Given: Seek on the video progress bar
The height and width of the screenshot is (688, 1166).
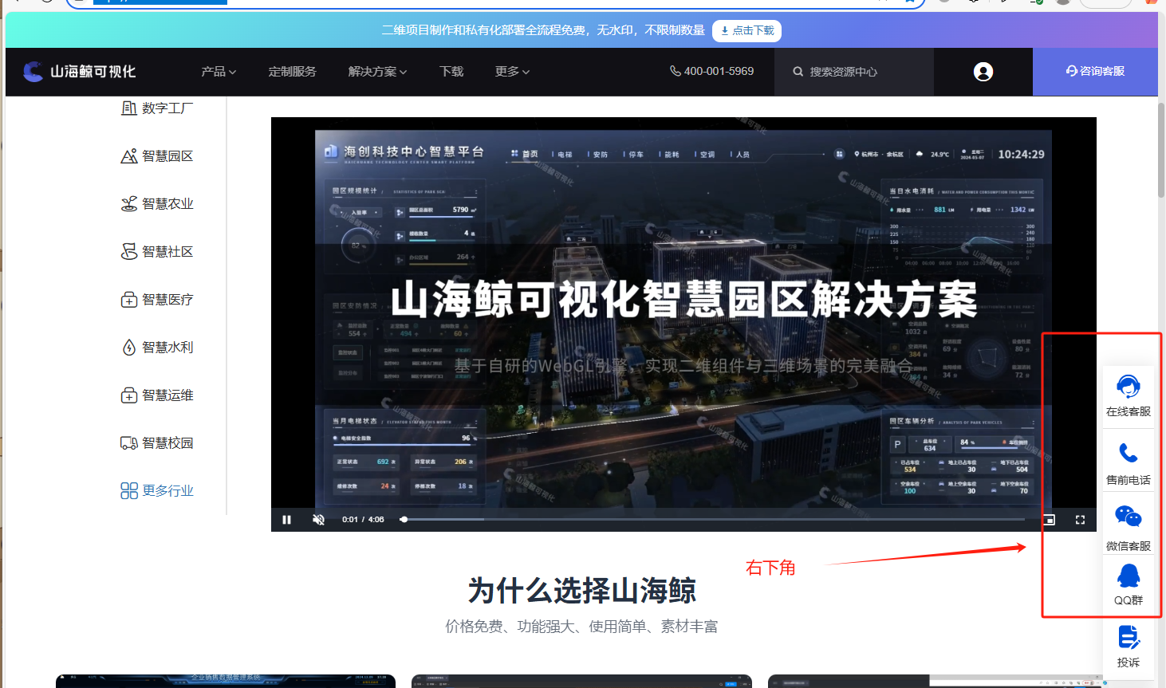Looking at the screenshot, I should [x=714, y=519].
